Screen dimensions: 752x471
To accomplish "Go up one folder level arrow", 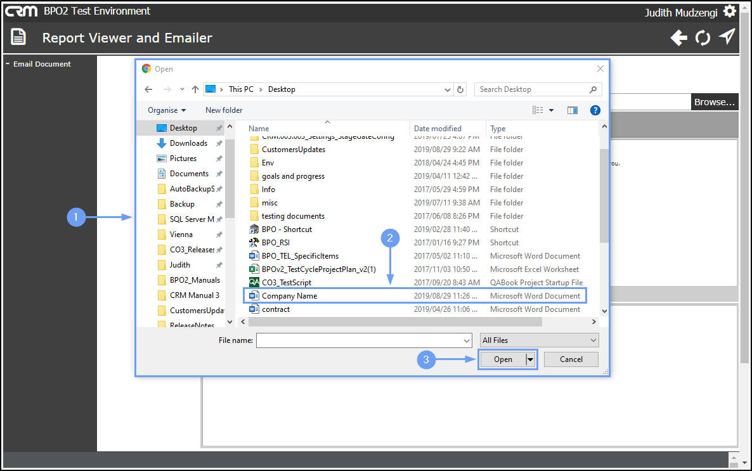I will coord(195,89).
